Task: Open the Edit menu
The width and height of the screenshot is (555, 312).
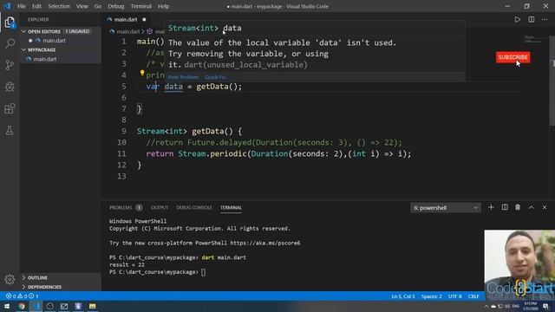Action: click(36, 6)
